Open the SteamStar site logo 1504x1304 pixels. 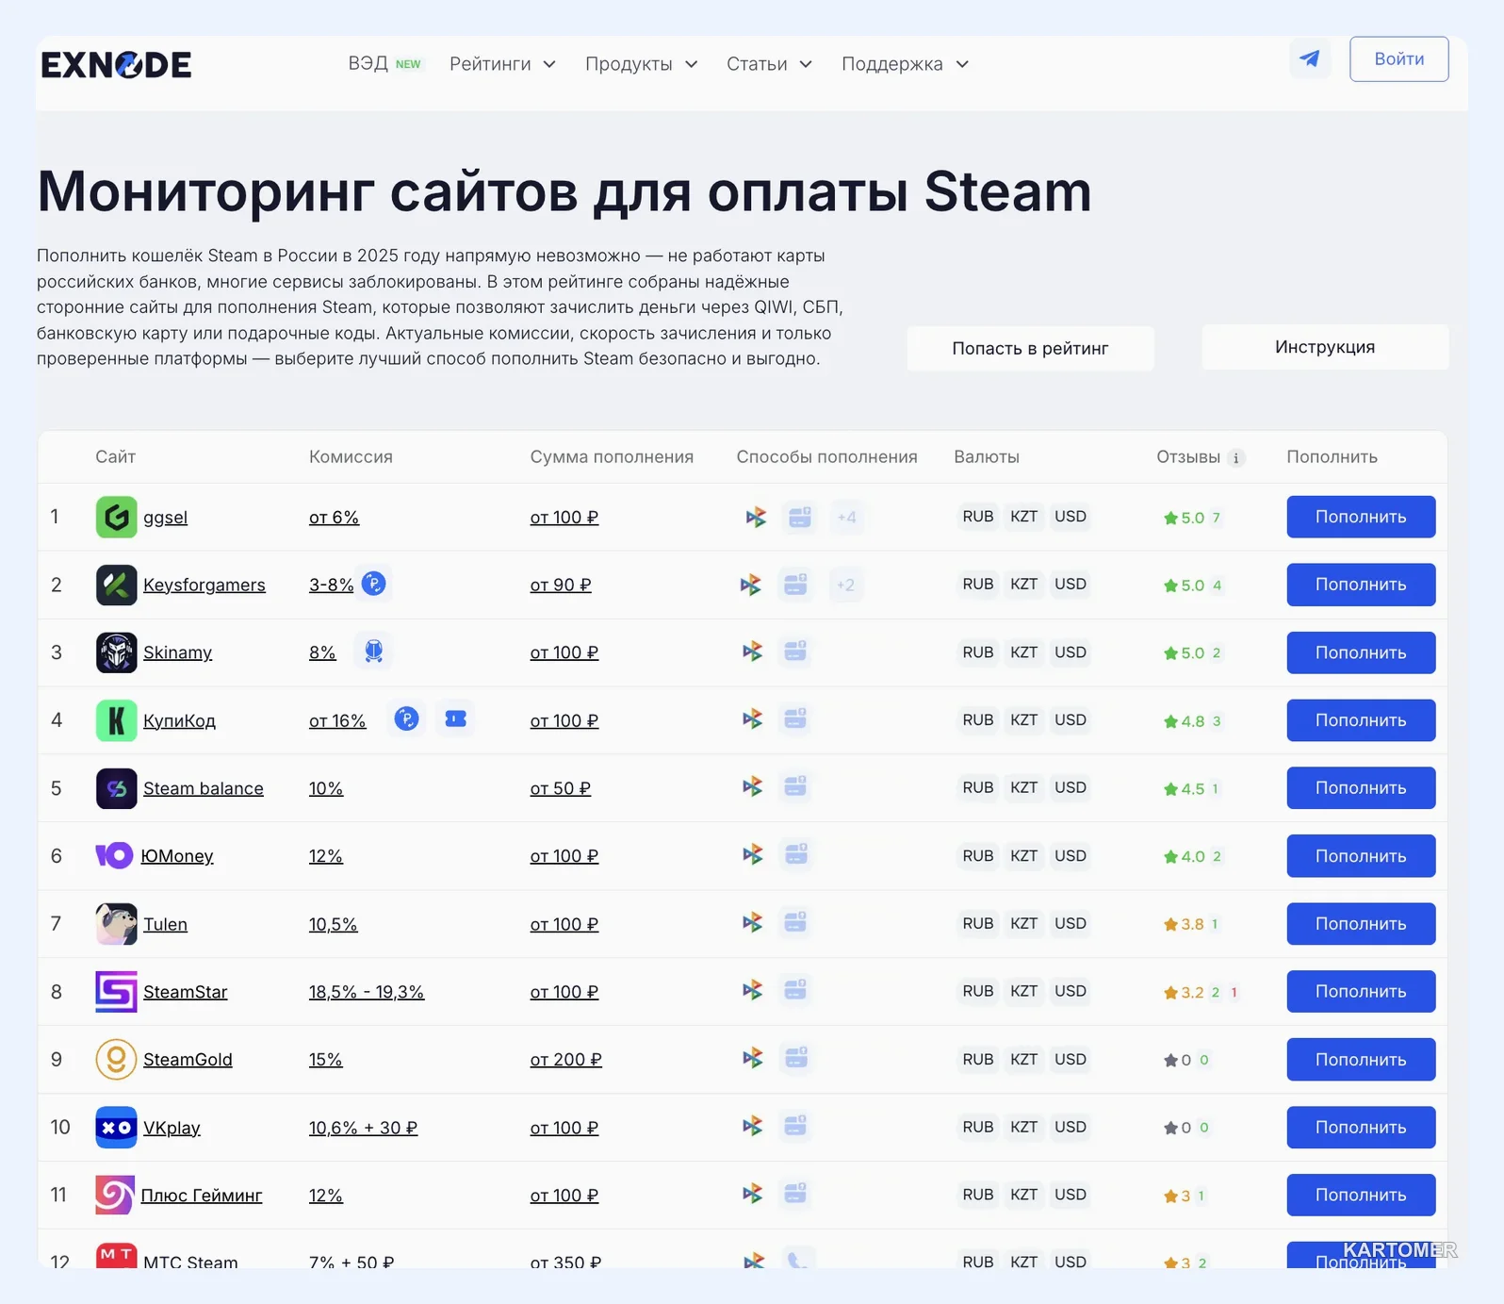(117, 992)
